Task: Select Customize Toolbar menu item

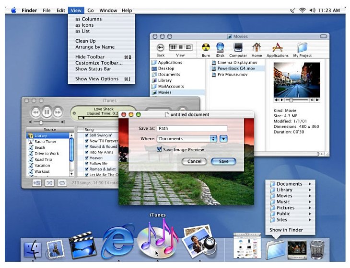Action: point(102,63)
